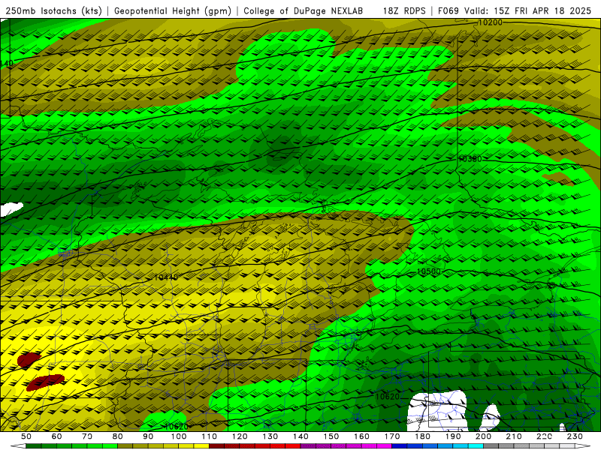
Task: Click the 'Valid: 15Z FRI APR 18 2025' text
Action: (528, 10)
